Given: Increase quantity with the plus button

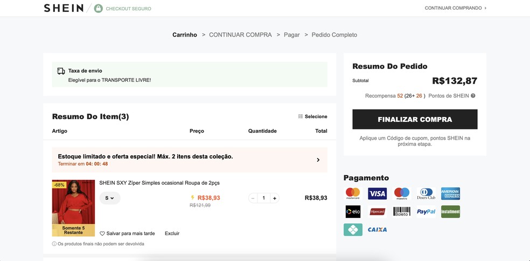Looking at the screenshot, I should [275, 198].
